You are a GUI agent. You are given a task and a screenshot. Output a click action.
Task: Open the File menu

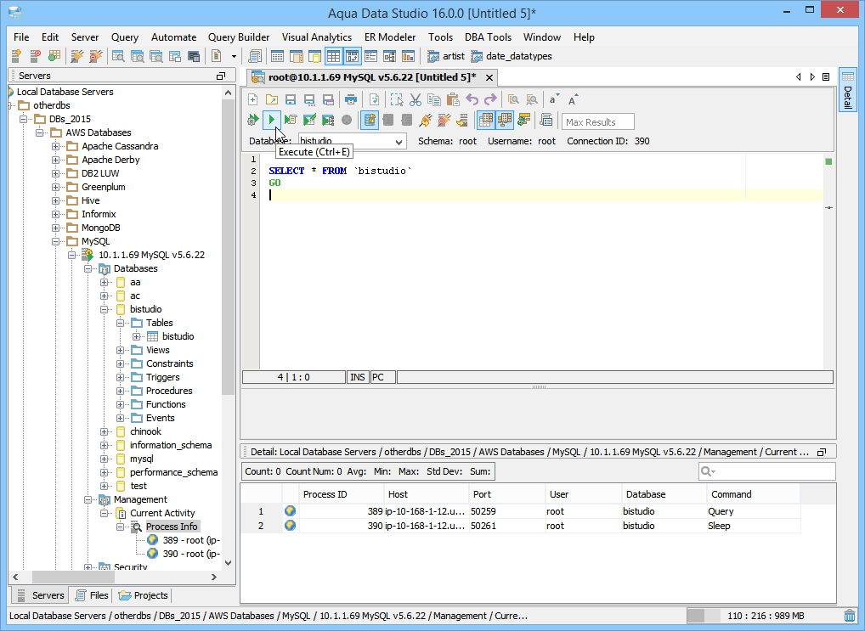pyautogui.click(x=21, y=37)
